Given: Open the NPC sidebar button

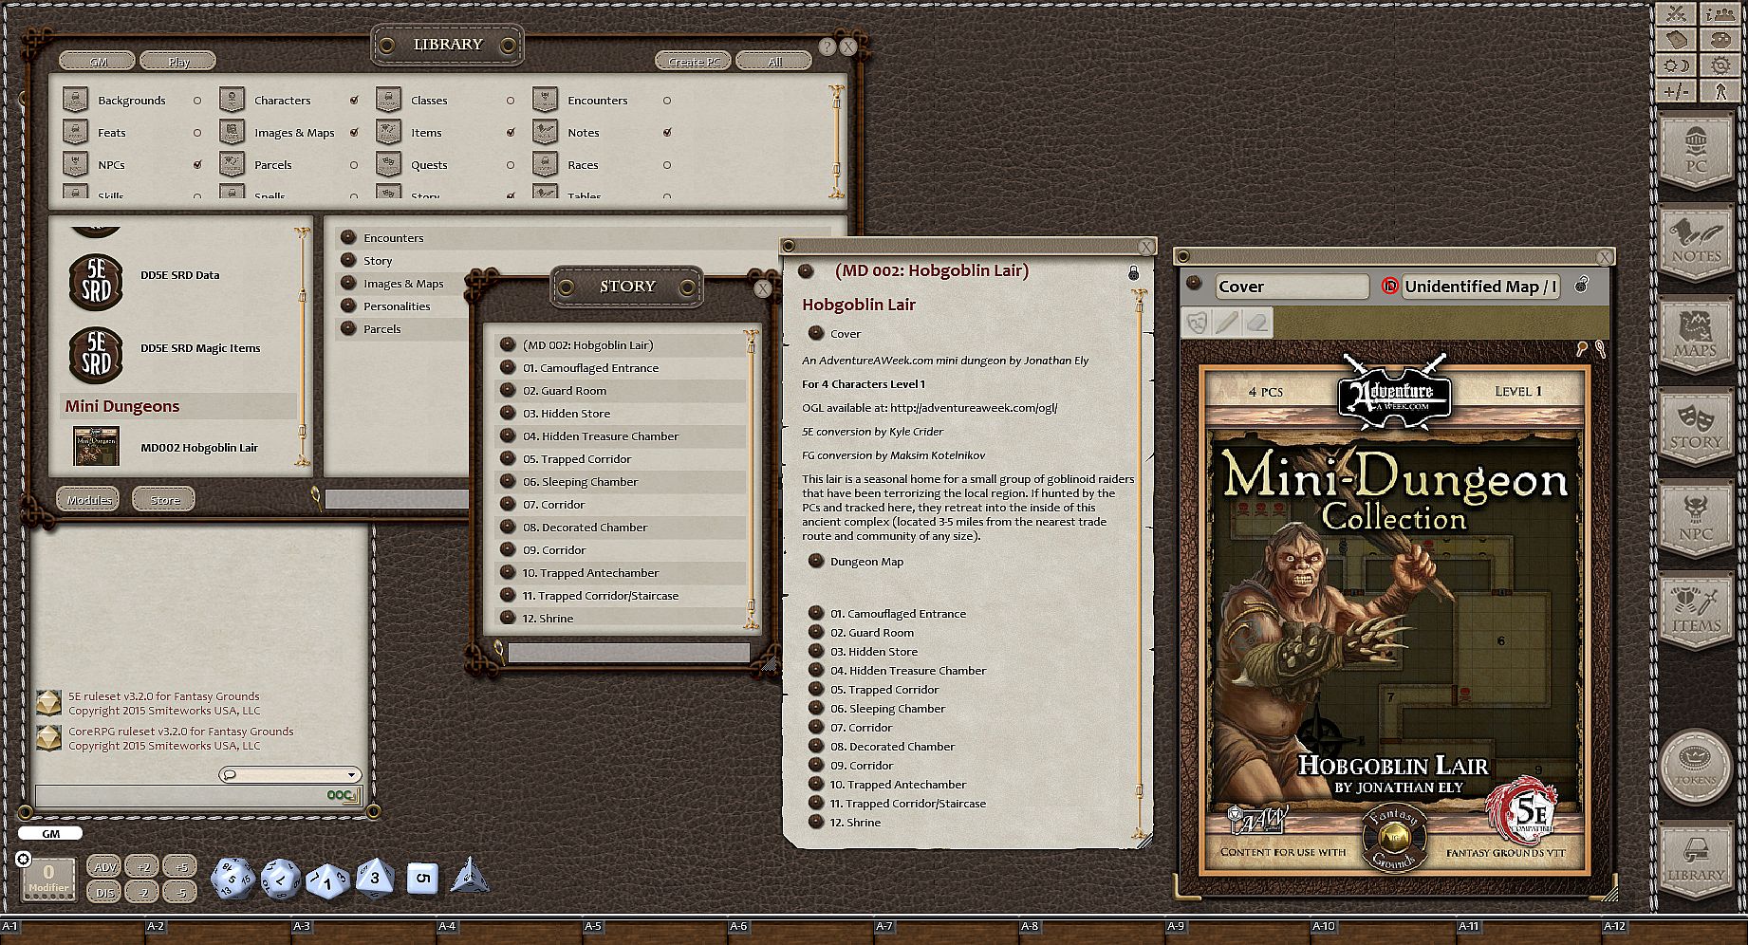Looking at the screenshot, I should point(1696,521).
